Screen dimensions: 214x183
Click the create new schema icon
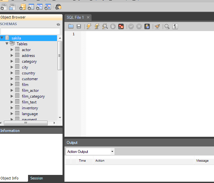coord(23,6)
